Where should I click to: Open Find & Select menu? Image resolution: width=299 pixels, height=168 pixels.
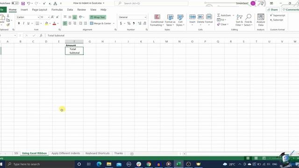coord(248,20)
